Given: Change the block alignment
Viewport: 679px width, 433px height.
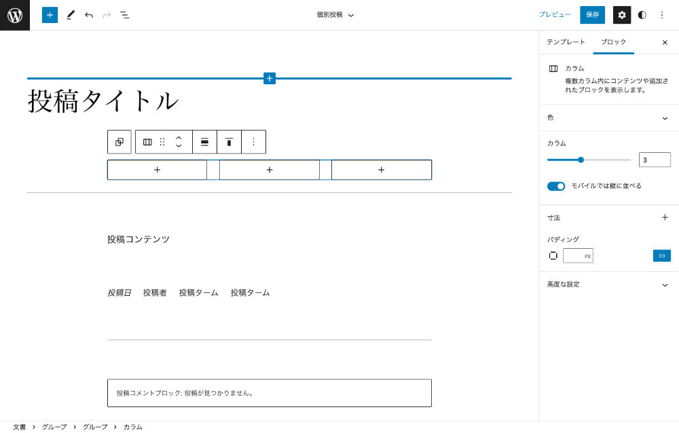Looking at the screenshot, I should [205, 142].
